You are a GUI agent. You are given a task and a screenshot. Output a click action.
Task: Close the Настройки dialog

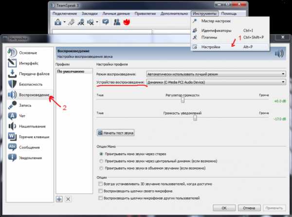[x=283, y=37]
